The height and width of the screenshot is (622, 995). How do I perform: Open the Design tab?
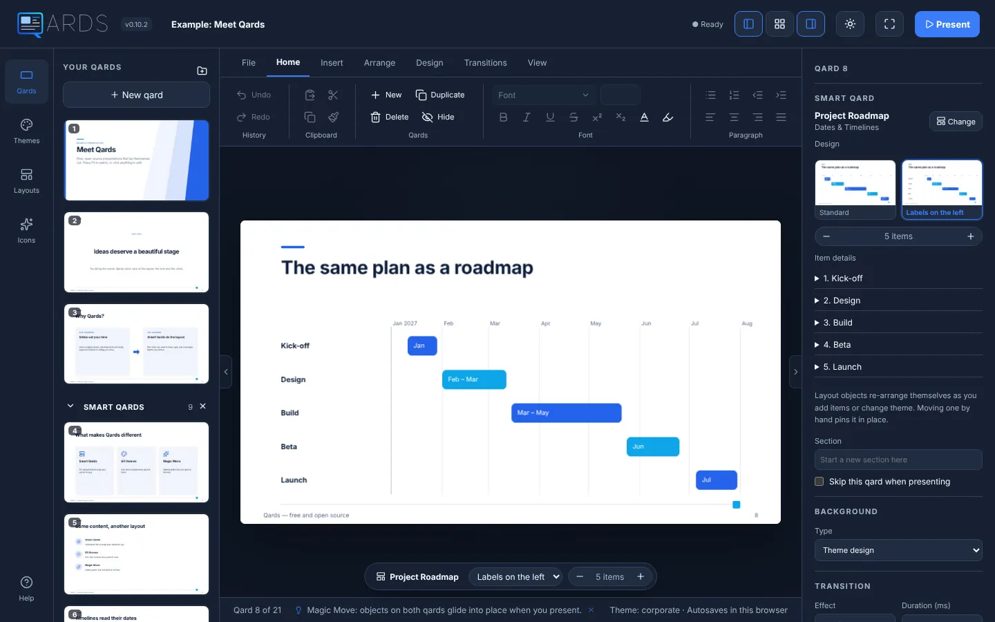[429, 62]
